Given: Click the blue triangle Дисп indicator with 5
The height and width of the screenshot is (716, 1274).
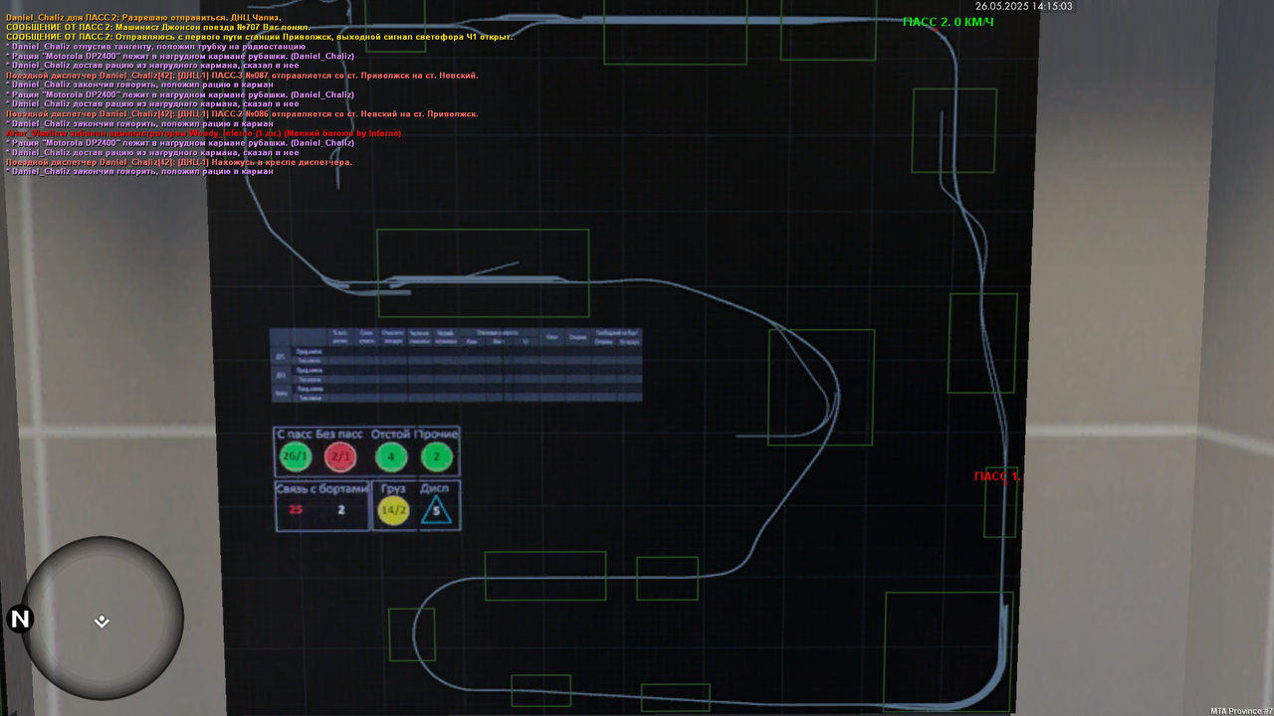Looking at the screenshot, I should pos(436,510).
